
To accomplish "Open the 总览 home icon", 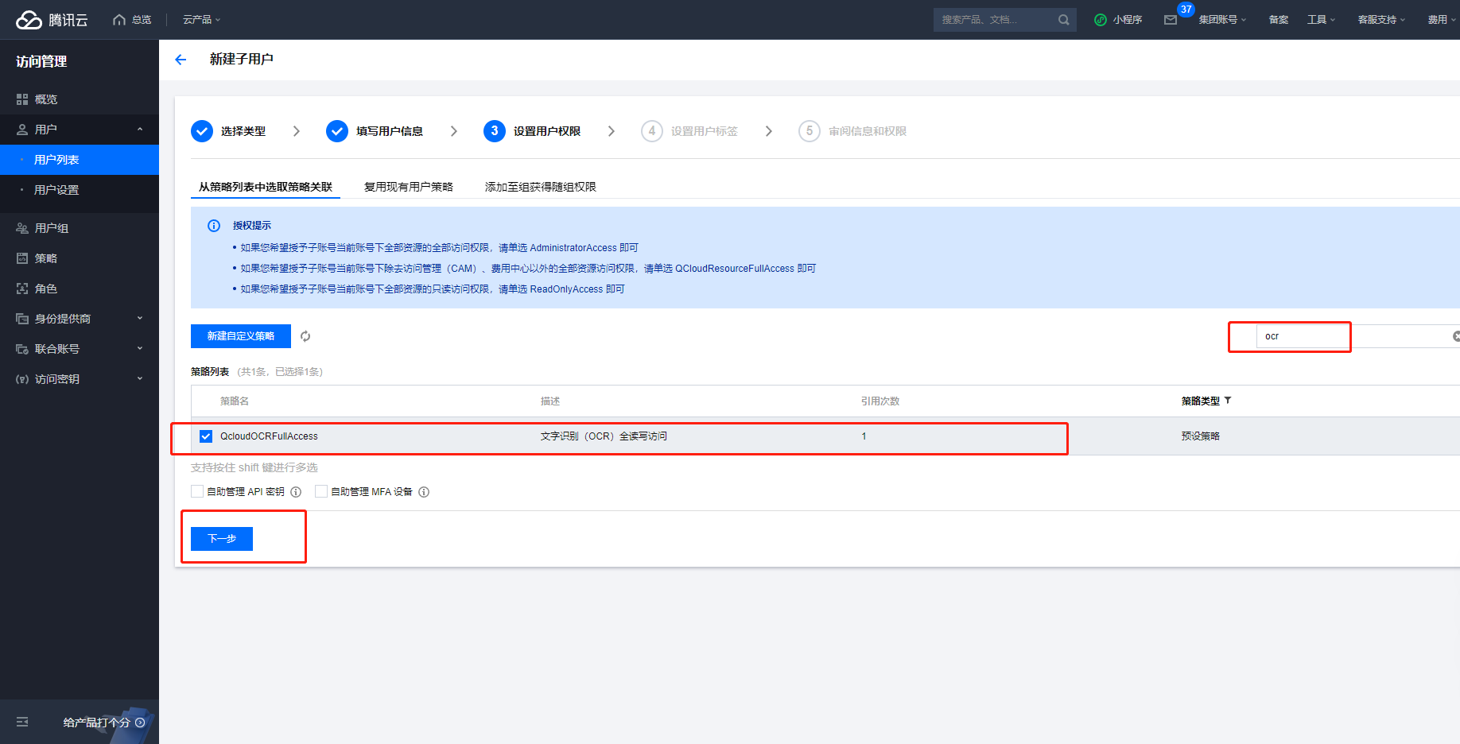I will (119, 20).
